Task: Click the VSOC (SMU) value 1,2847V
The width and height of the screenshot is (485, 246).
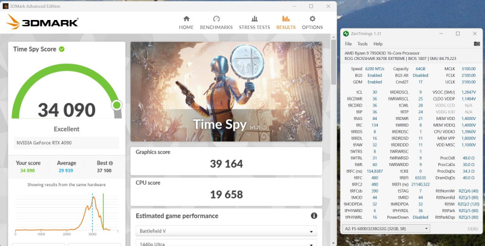Action: [469, 93]
